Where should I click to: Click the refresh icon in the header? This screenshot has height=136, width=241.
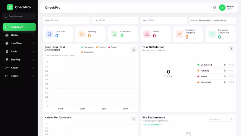click(214, 7)
